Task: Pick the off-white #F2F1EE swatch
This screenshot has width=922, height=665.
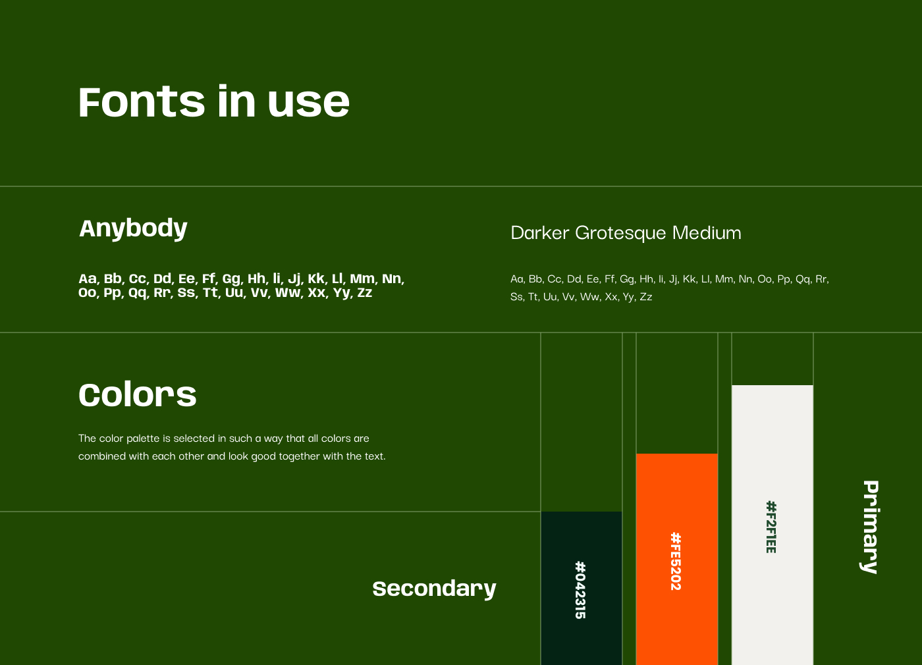Action: point(773,525)
